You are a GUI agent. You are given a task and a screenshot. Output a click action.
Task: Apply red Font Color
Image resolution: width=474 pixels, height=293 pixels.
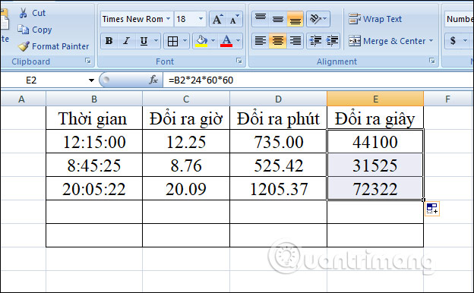pyautogui.click(x=226, y=41)
